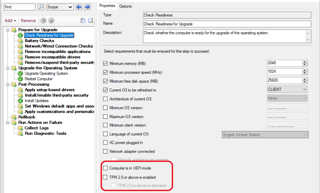Open the Properties tab
Viewport: 320px width, 193px height.
coord(107,6)
